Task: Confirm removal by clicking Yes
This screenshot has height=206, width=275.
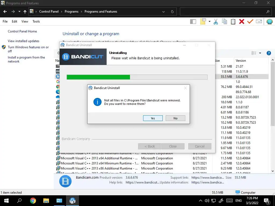Action: pyautogui.click(x=153, y=118)
